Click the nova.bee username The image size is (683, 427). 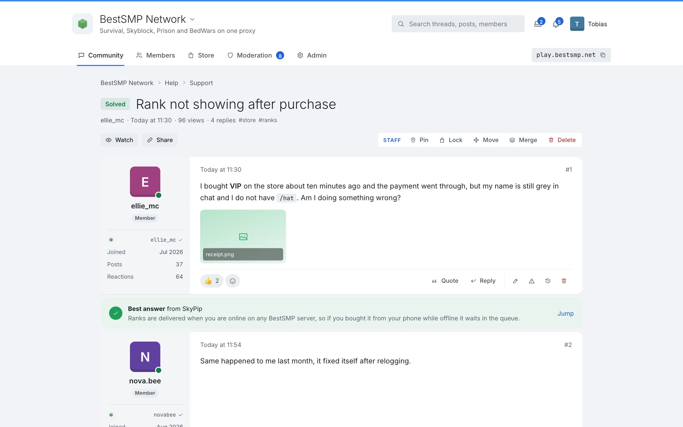[x=145, y=381]
